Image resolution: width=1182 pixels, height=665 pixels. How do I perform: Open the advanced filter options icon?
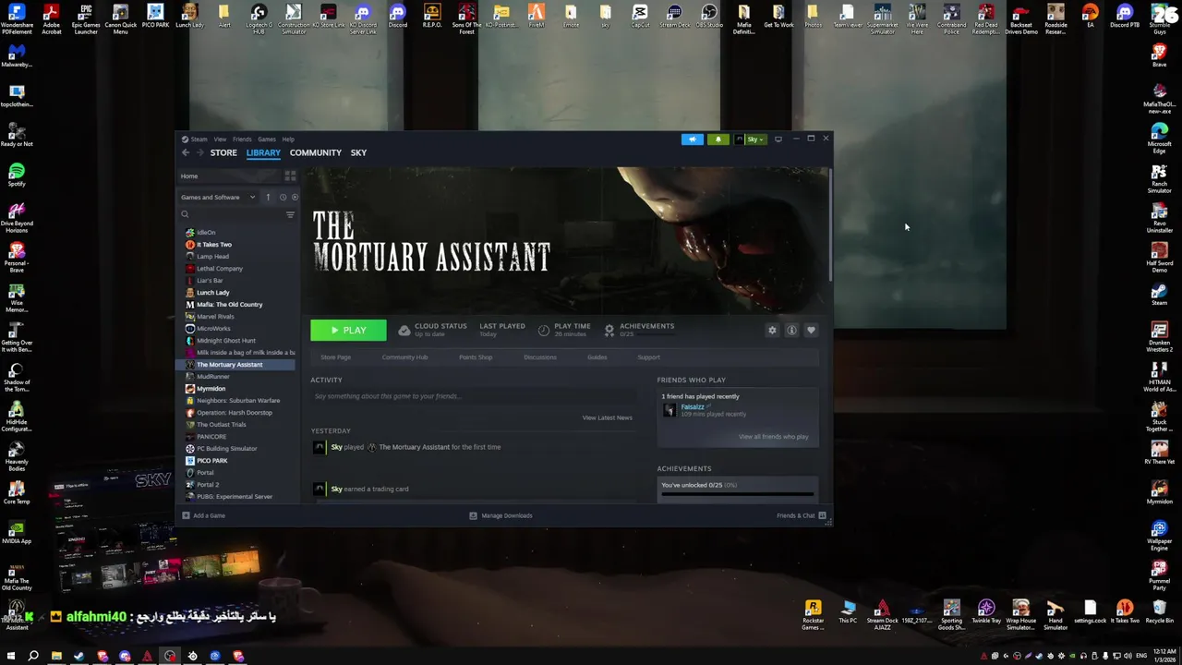pyautogui.click(x=290, y=214)
